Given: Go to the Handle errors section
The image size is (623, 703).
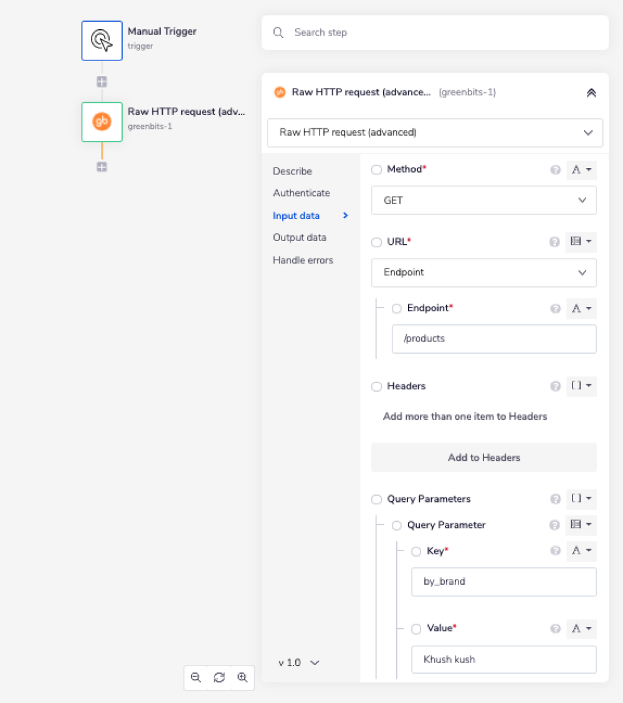Looking at the screenshot, I should click(x=303, y=260).
